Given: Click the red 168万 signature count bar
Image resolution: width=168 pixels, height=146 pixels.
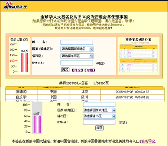Looking at the screenshot, I should 24,63.
